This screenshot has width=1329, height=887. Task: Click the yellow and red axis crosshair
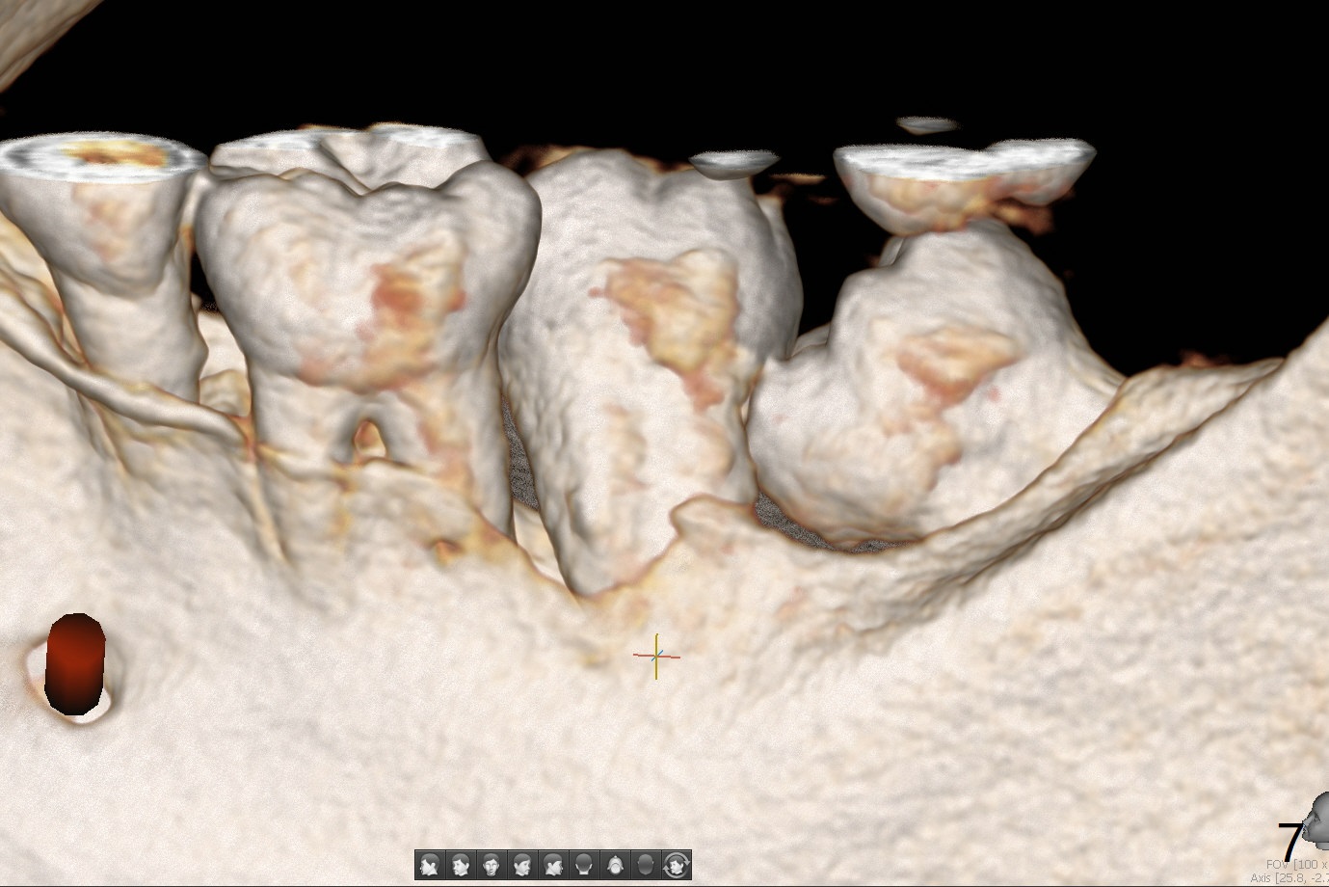656,656
